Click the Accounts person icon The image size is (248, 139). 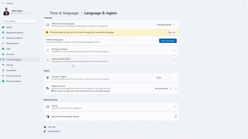tap(3, 54)
